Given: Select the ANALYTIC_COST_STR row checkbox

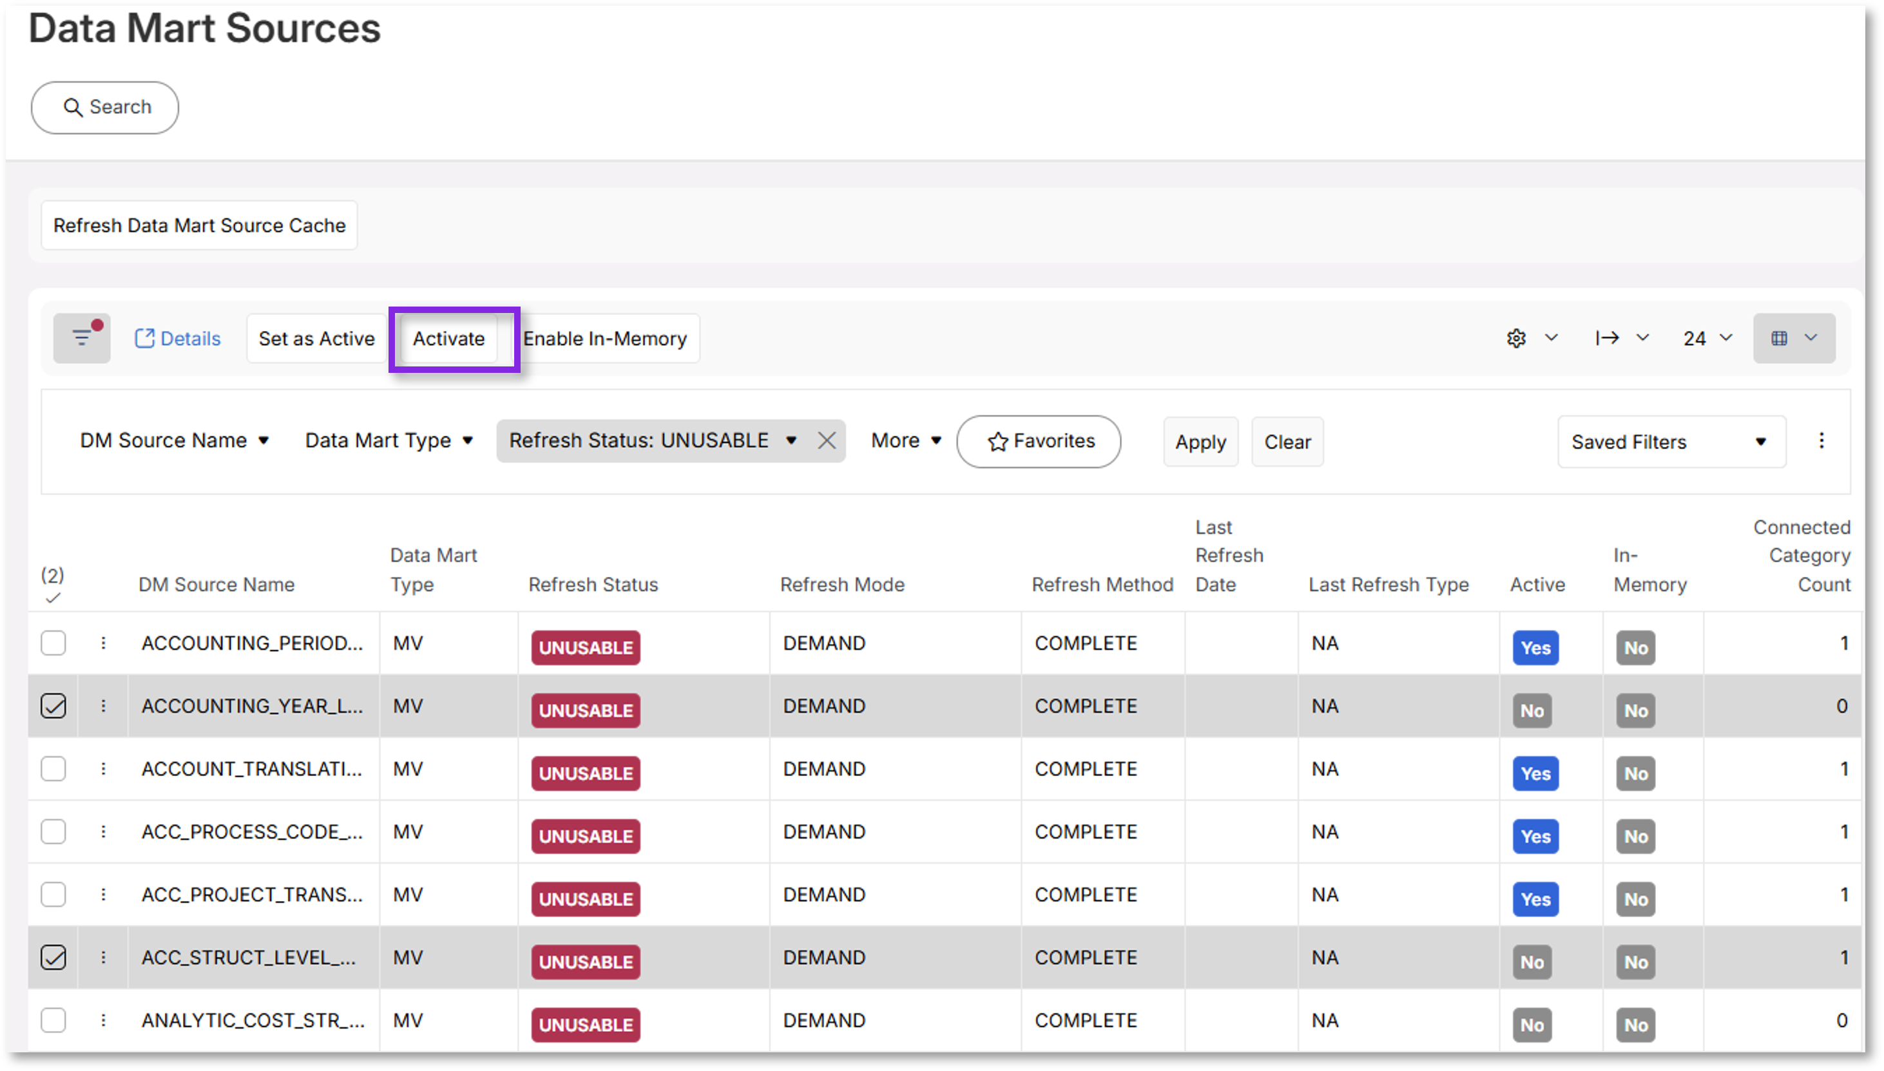Looking at the screenshot, I should click(x=53, y=1020).
